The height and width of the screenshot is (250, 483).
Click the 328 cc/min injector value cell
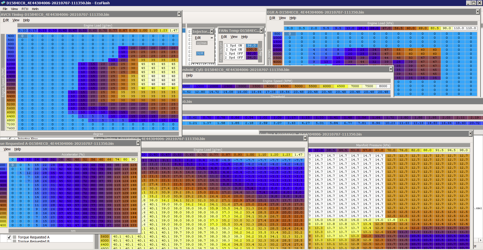click(x=200, y=53)
